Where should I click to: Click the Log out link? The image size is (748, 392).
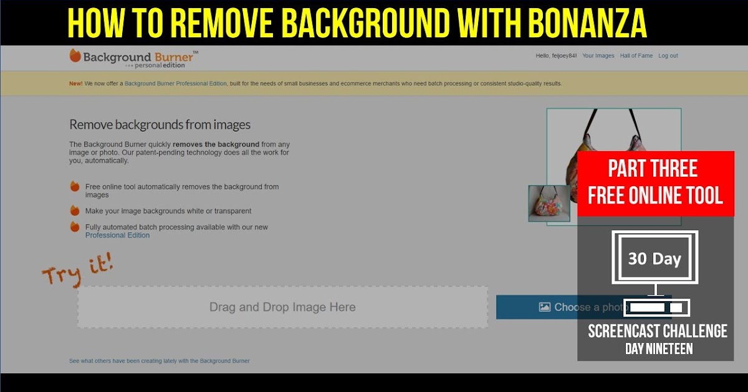point(668,56)
